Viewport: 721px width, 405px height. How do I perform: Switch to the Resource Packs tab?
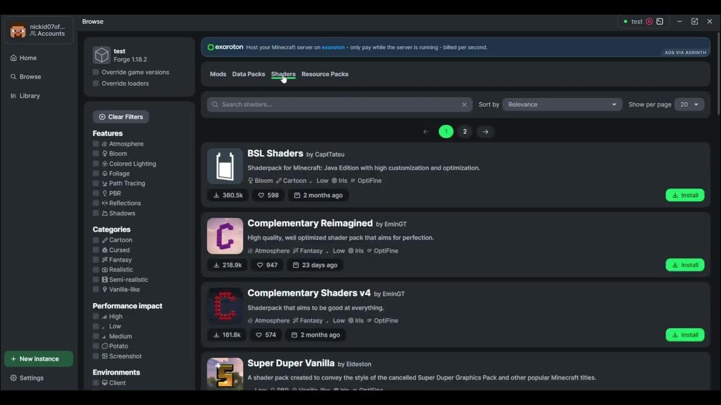(x=325, y=74)
